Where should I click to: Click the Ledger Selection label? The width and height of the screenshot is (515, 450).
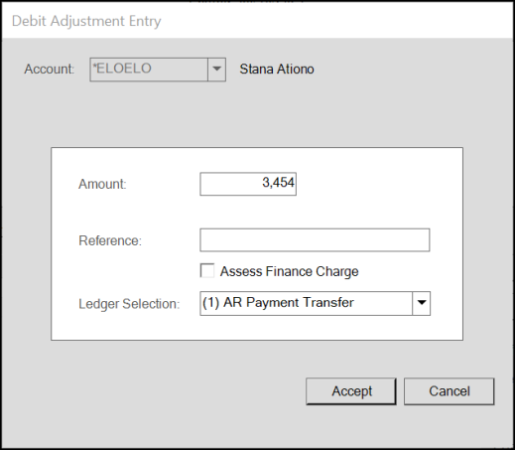(x=129, y=304)
